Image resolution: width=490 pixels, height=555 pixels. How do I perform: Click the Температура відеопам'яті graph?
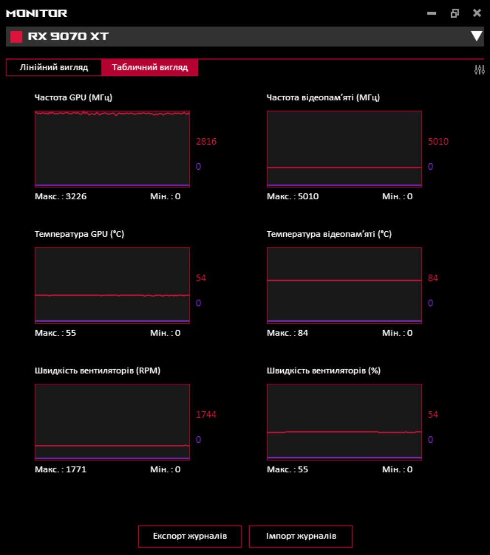pos(344,285)
